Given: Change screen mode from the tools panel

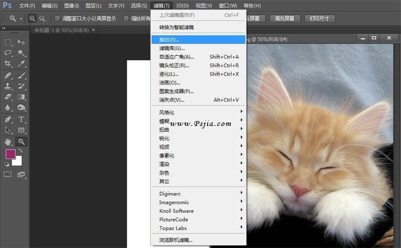Looking at the screenshot, I should click(21, 175).
